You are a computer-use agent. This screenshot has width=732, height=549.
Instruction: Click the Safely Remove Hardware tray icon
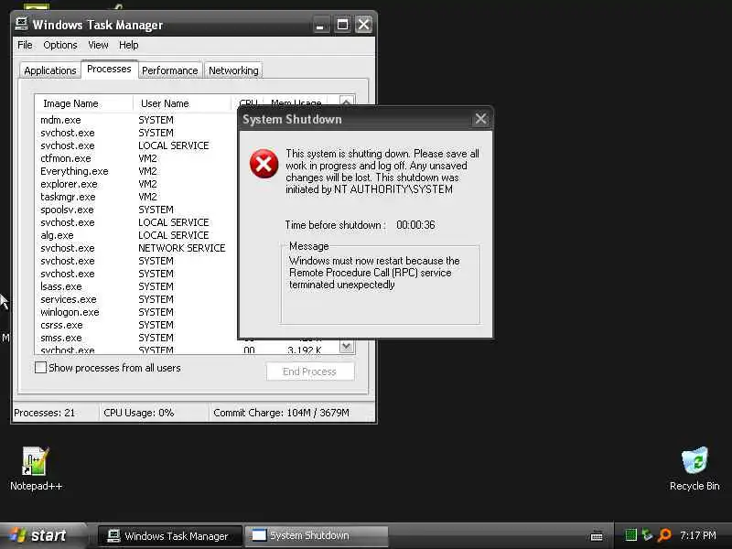point(647,535)
